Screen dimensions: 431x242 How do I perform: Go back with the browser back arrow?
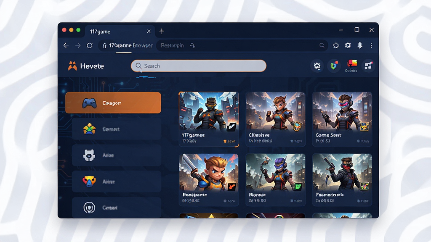[x=66, y=45]
